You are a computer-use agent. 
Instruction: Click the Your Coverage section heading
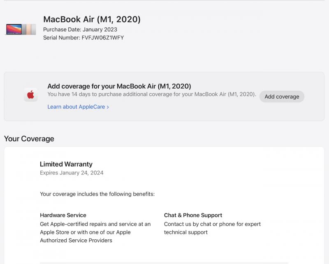[29, 139]
